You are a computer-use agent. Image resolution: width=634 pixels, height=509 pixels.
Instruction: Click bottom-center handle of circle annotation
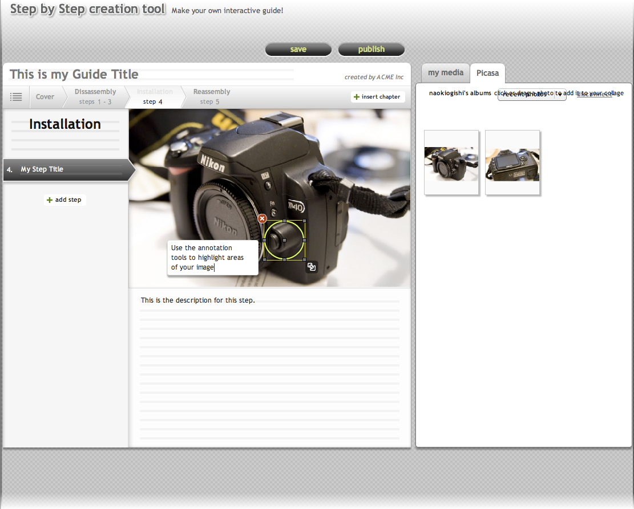[x=284, y=259]
